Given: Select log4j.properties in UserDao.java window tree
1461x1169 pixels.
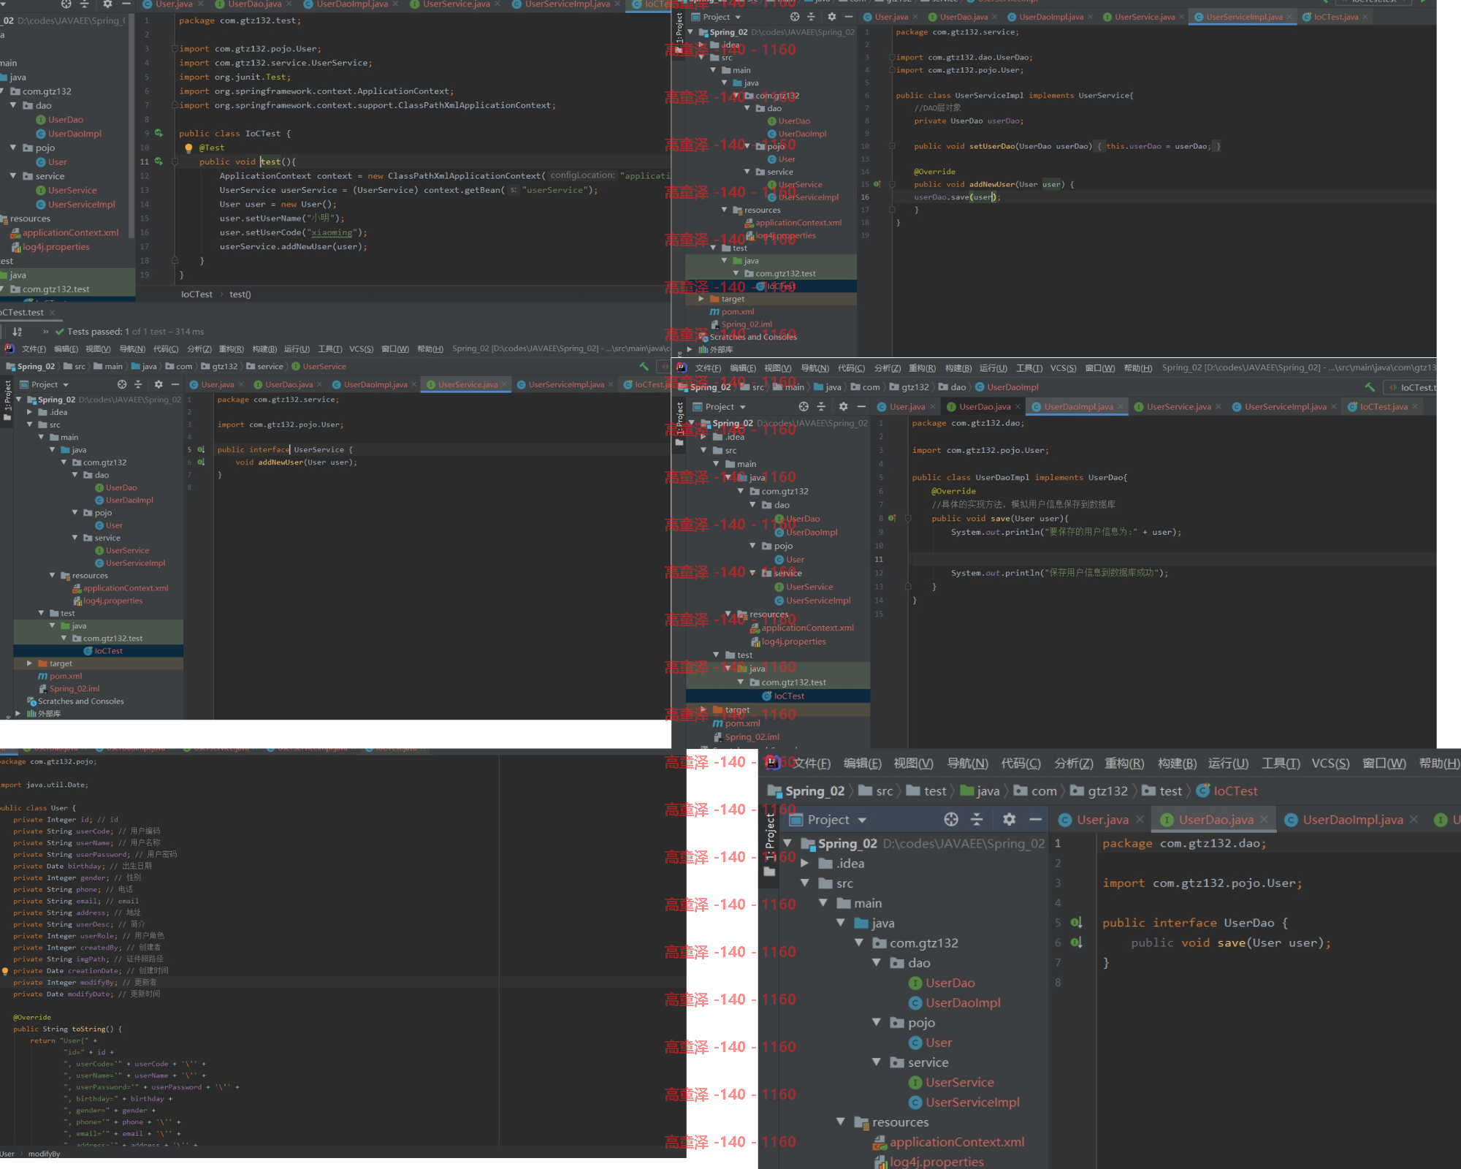Looking at the screenshot, I should [929, 1162].
